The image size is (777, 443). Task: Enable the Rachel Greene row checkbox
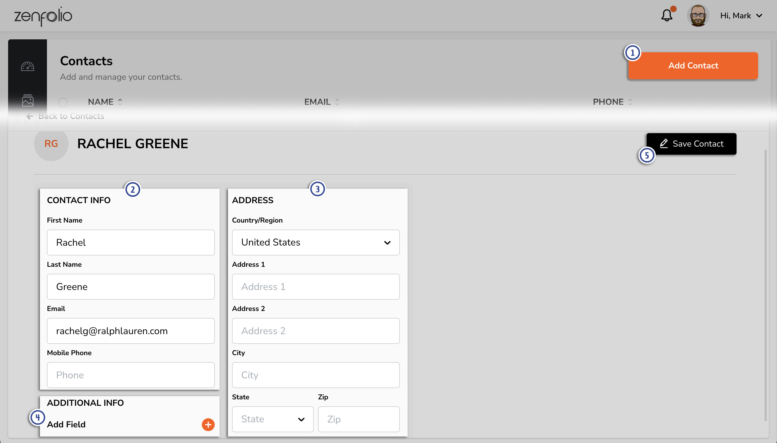pyautogui.click(x=63, y=102)
